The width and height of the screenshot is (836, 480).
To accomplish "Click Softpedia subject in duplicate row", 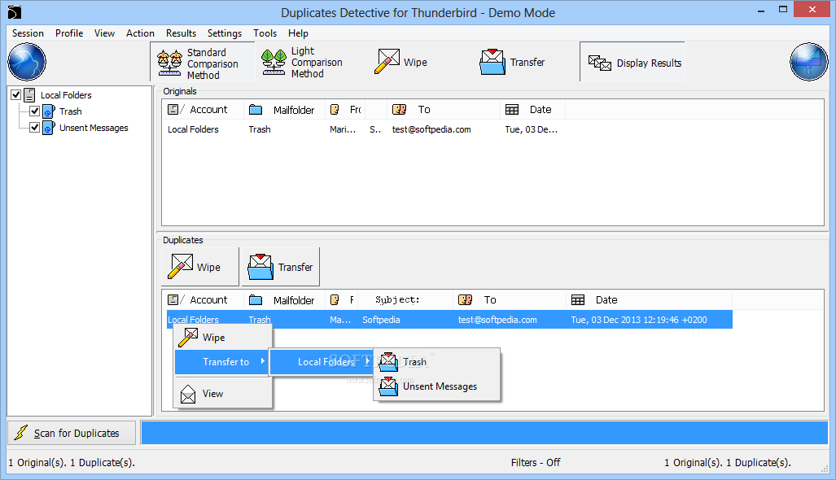I will pyautogui.click(x=381, y=320).
